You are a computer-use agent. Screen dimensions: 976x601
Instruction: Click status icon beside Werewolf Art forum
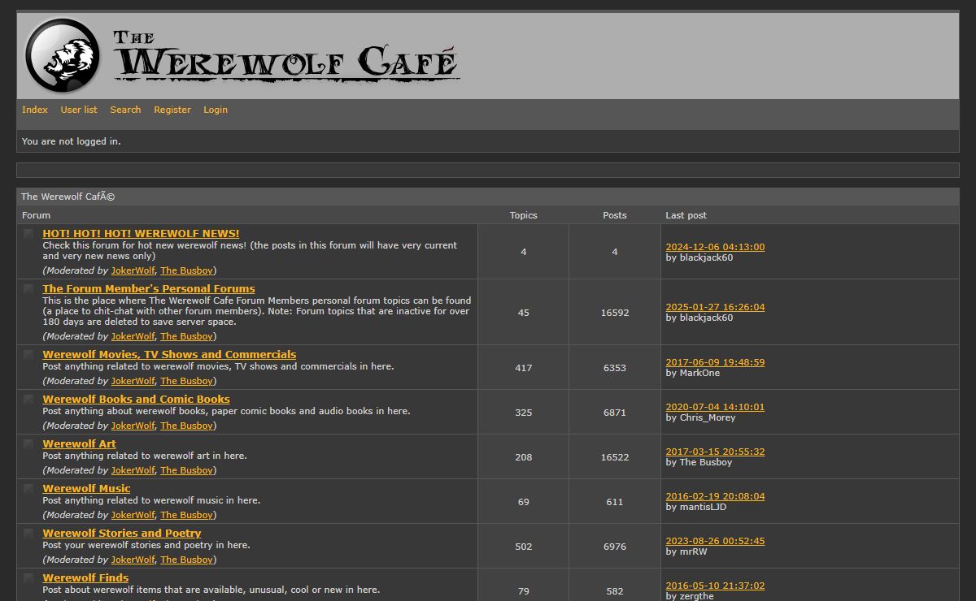[28, 444]
